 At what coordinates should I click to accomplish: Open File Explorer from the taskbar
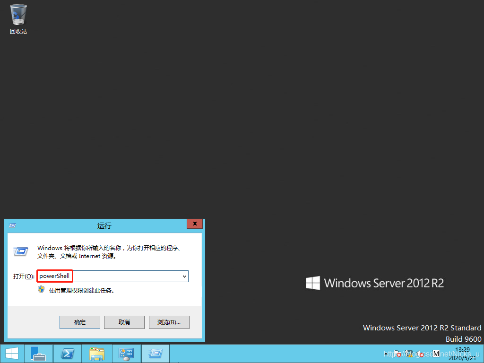(97, 354)
